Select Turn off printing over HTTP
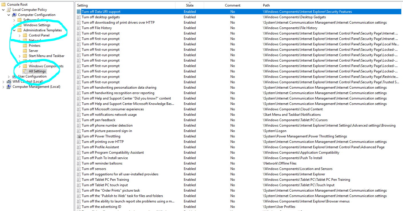Image resolution: width=403 pixels, height=211 pixels. pyautogui.click(x=103, y=142)
